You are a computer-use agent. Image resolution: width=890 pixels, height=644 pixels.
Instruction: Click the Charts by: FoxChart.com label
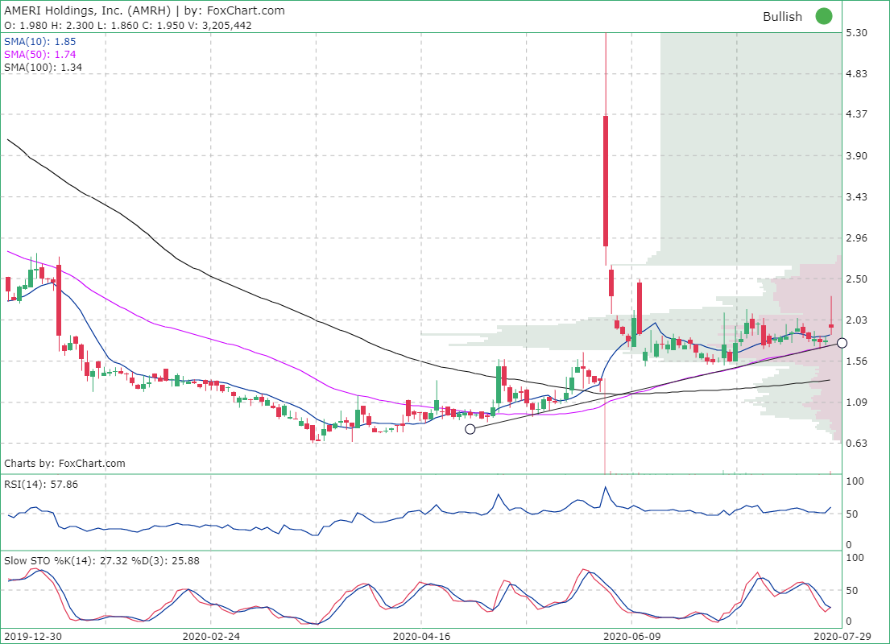pyautogui.click(x=64, y=463)
